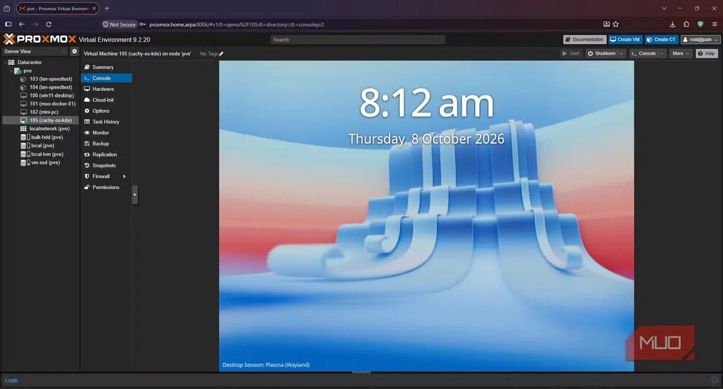Click the Help button
This screenshot has width=723, height=389.
707,54
